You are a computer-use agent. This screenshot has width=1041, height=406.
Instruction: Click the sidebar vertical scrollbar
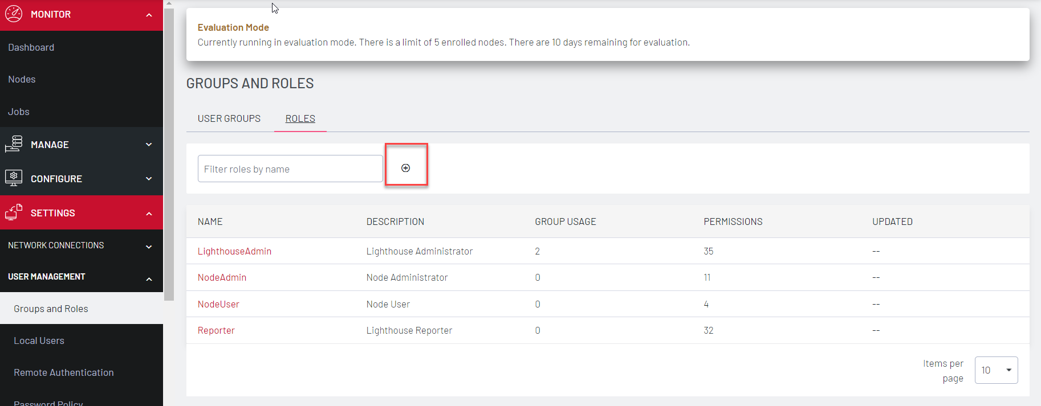[x=169, y=154]
